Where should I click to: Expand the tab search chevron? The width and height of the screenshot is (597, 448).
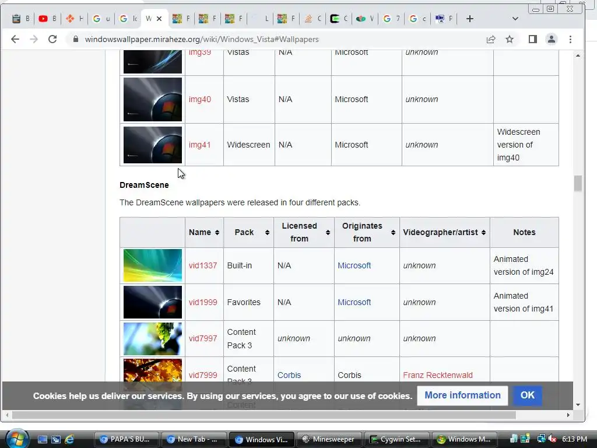pos(515,19)
